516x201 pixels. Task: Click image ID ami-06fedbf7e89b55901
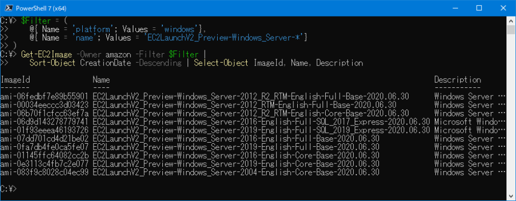45,96
